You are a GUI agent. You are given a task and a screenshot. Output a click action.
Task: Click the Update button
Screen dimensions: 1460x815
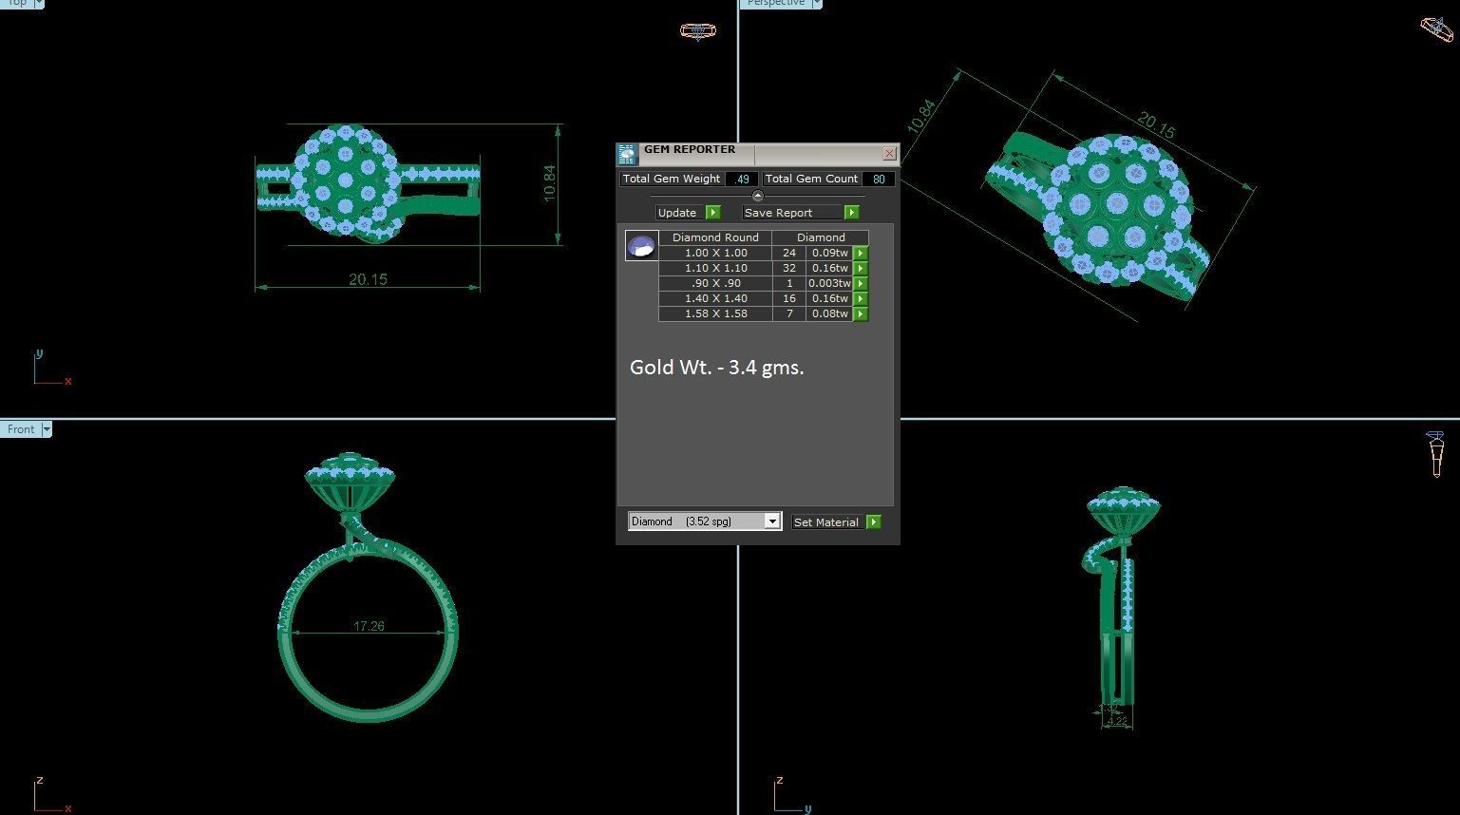680,213
